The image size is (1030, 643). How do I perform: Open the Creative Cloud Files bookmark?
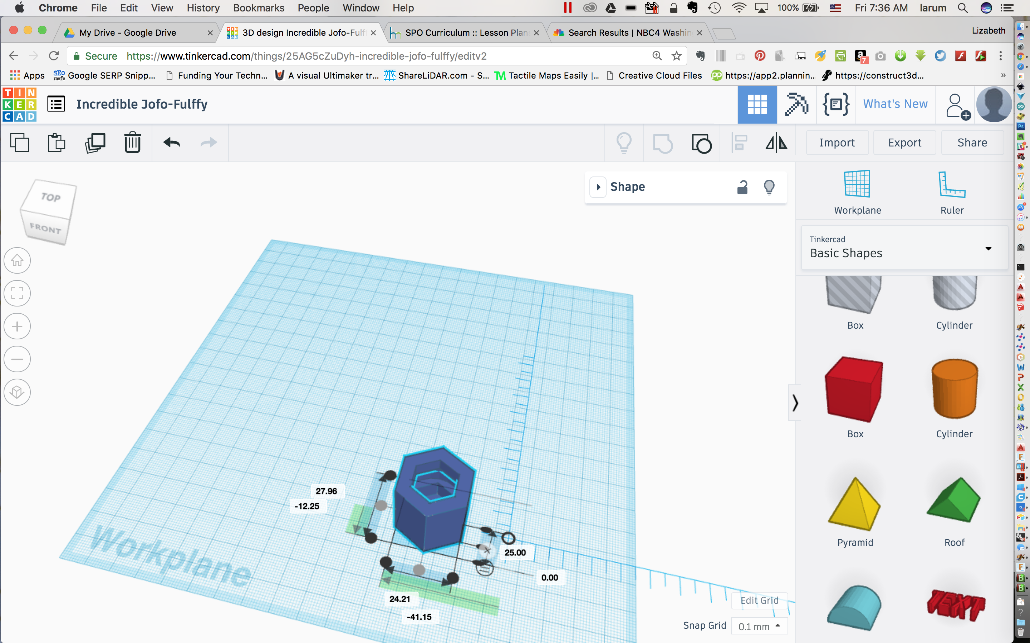coord(654,75)
